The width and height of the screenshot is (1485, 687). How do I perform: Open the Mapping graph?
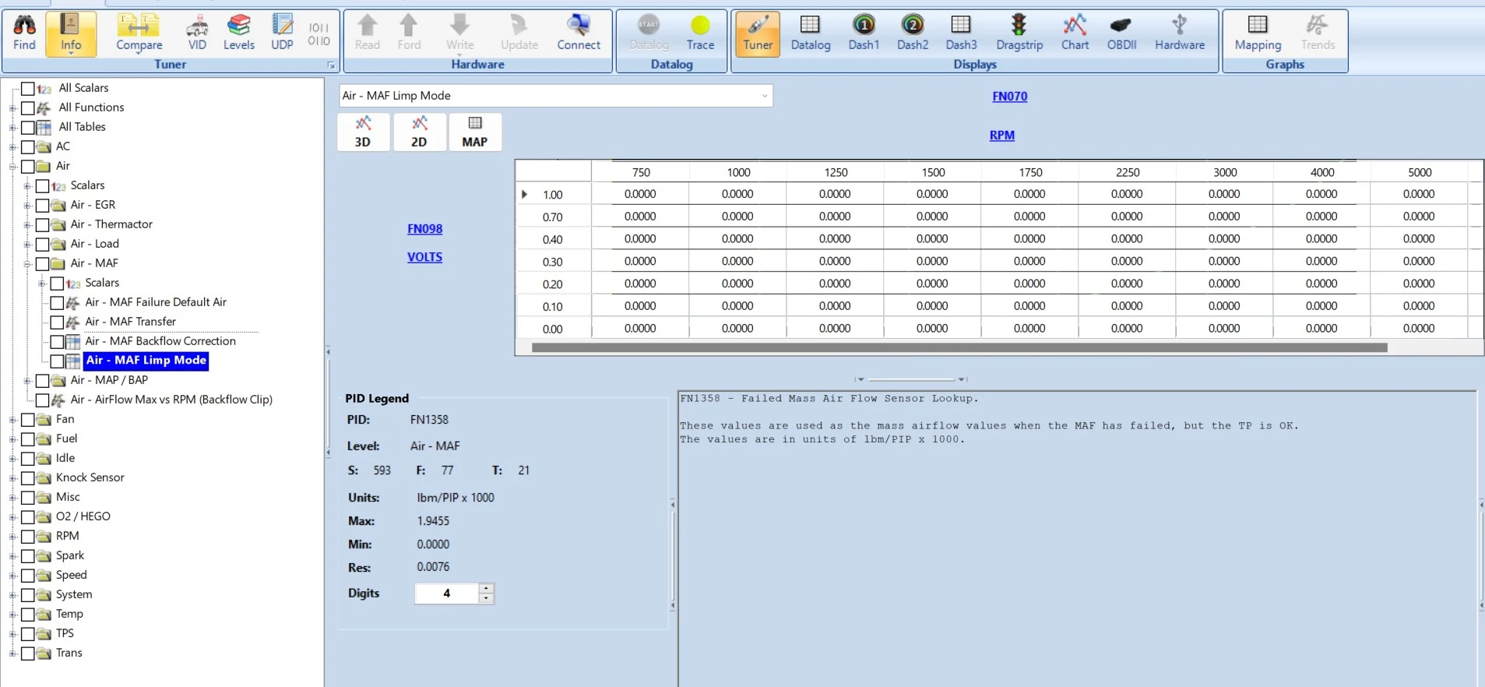click(1258, 33)
